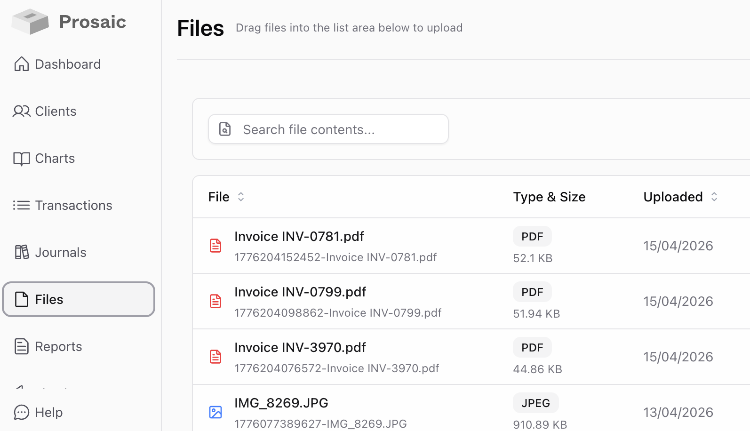Viewport: 750px width, 431px height.
Task: Click the drag files upload hint text
Action: point(349,28)
